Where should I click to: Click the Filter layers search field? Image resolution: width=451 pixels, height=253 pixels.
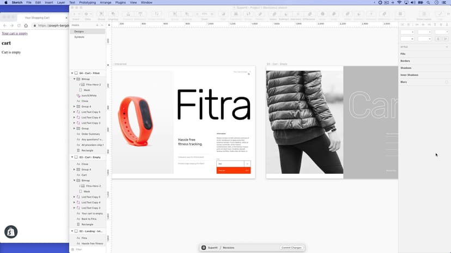[87, 249]
